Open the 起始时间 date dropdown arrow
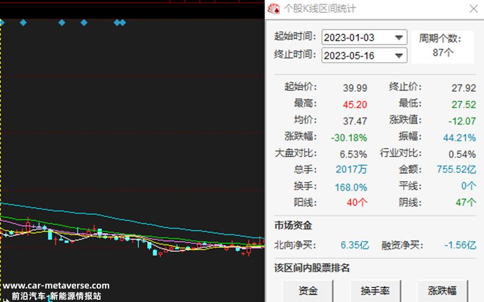This screenshot has height=302, width=484. [399, 37]
